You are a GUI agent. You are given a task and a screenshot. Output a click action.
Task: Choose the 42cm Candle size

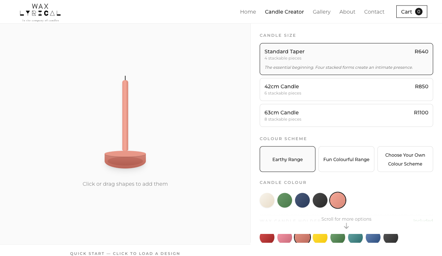tap(346, 89)
